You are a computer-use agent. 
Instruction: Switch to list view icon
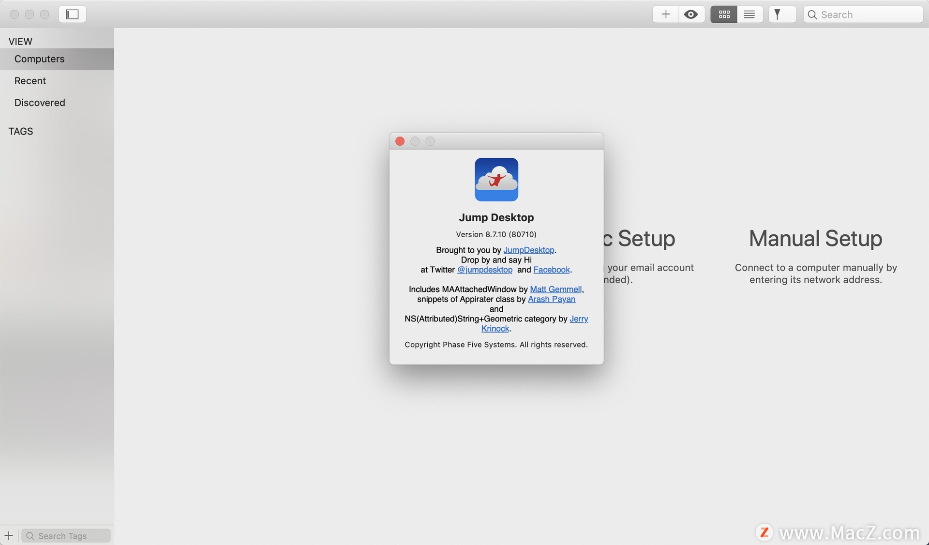pyautogui.click(x=749, y=14)
